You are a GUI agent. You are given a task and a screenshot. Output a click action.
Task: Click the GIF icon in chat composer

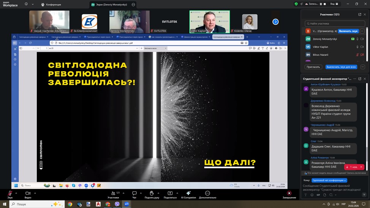click(x=318, y=195)
